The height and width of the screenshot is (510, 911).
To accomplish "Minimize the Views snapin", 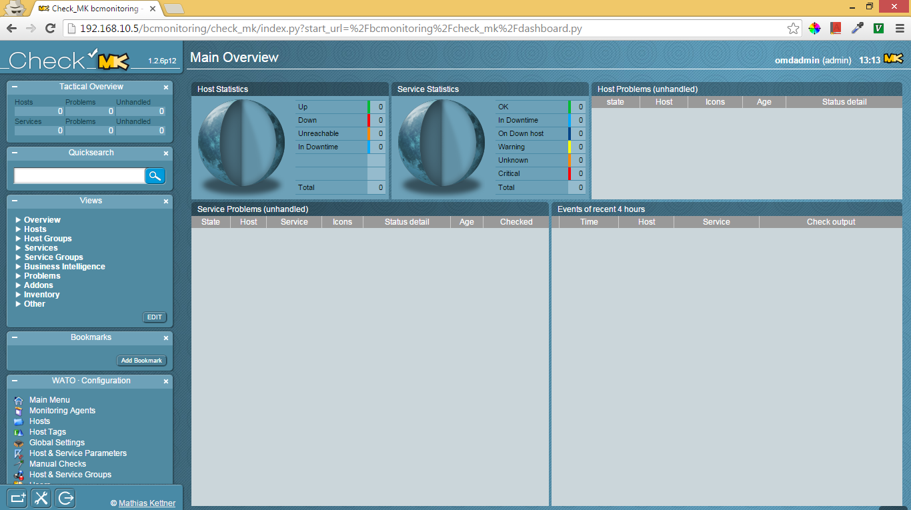I will [15, 201].
